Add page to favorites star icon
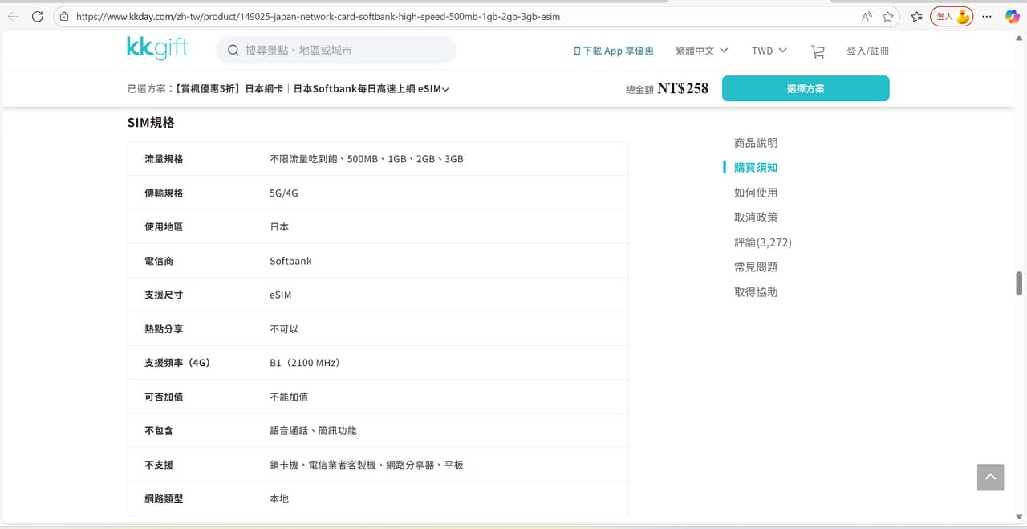The width and height of the screenshot is (1027, 529). pyautogui.click(x=888, y=16)
